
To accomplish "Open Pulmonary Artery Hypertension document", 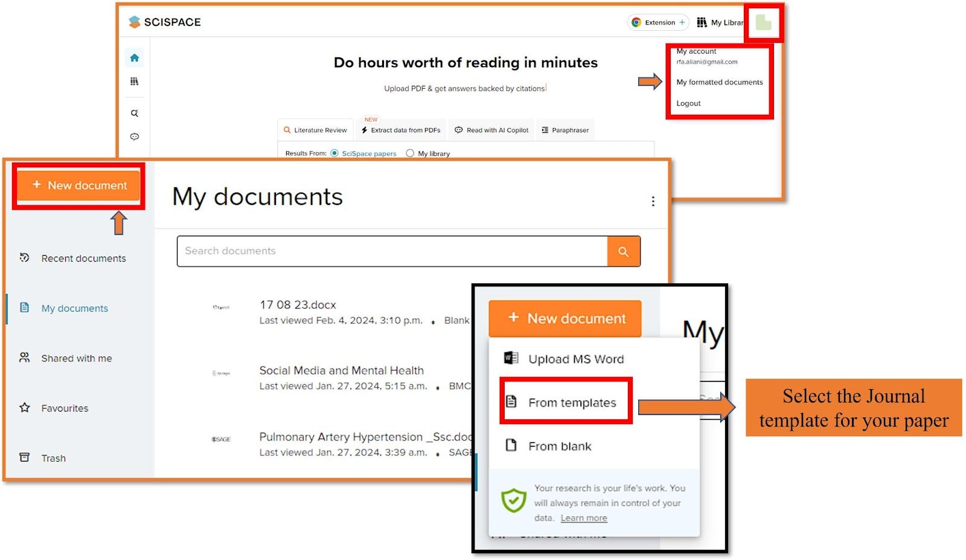I will click(366, 437).
